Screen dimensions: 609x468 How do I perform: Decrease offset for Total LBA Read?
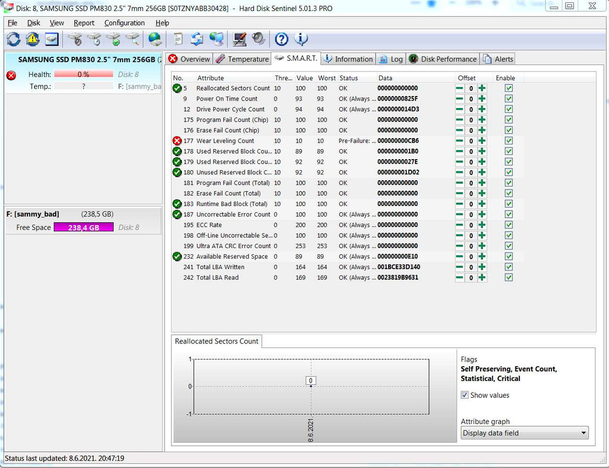click(x=460, y=277)
